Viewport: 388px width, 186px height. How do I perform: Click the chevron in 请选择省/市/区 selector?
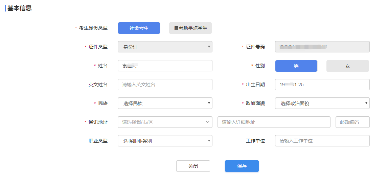pyautogui.click(x=208, y=122)
